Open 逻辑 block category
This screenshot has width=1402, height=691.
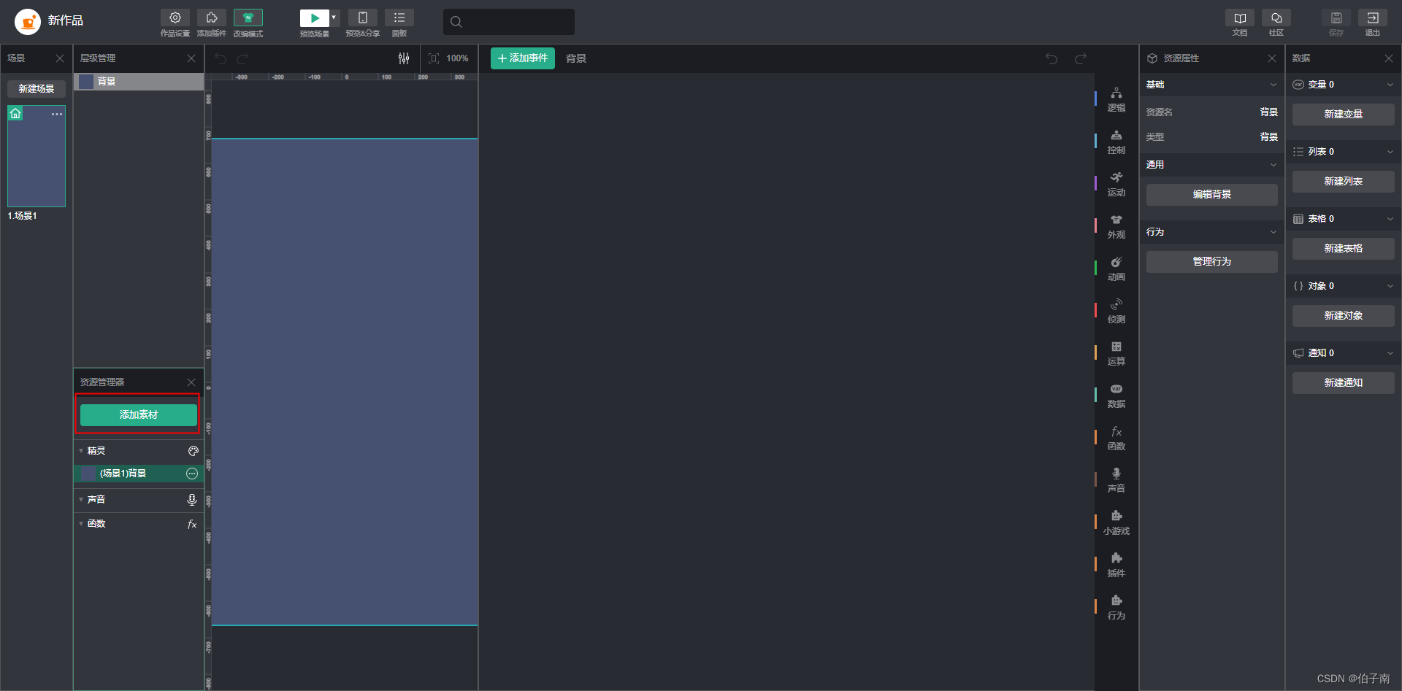1116,100
